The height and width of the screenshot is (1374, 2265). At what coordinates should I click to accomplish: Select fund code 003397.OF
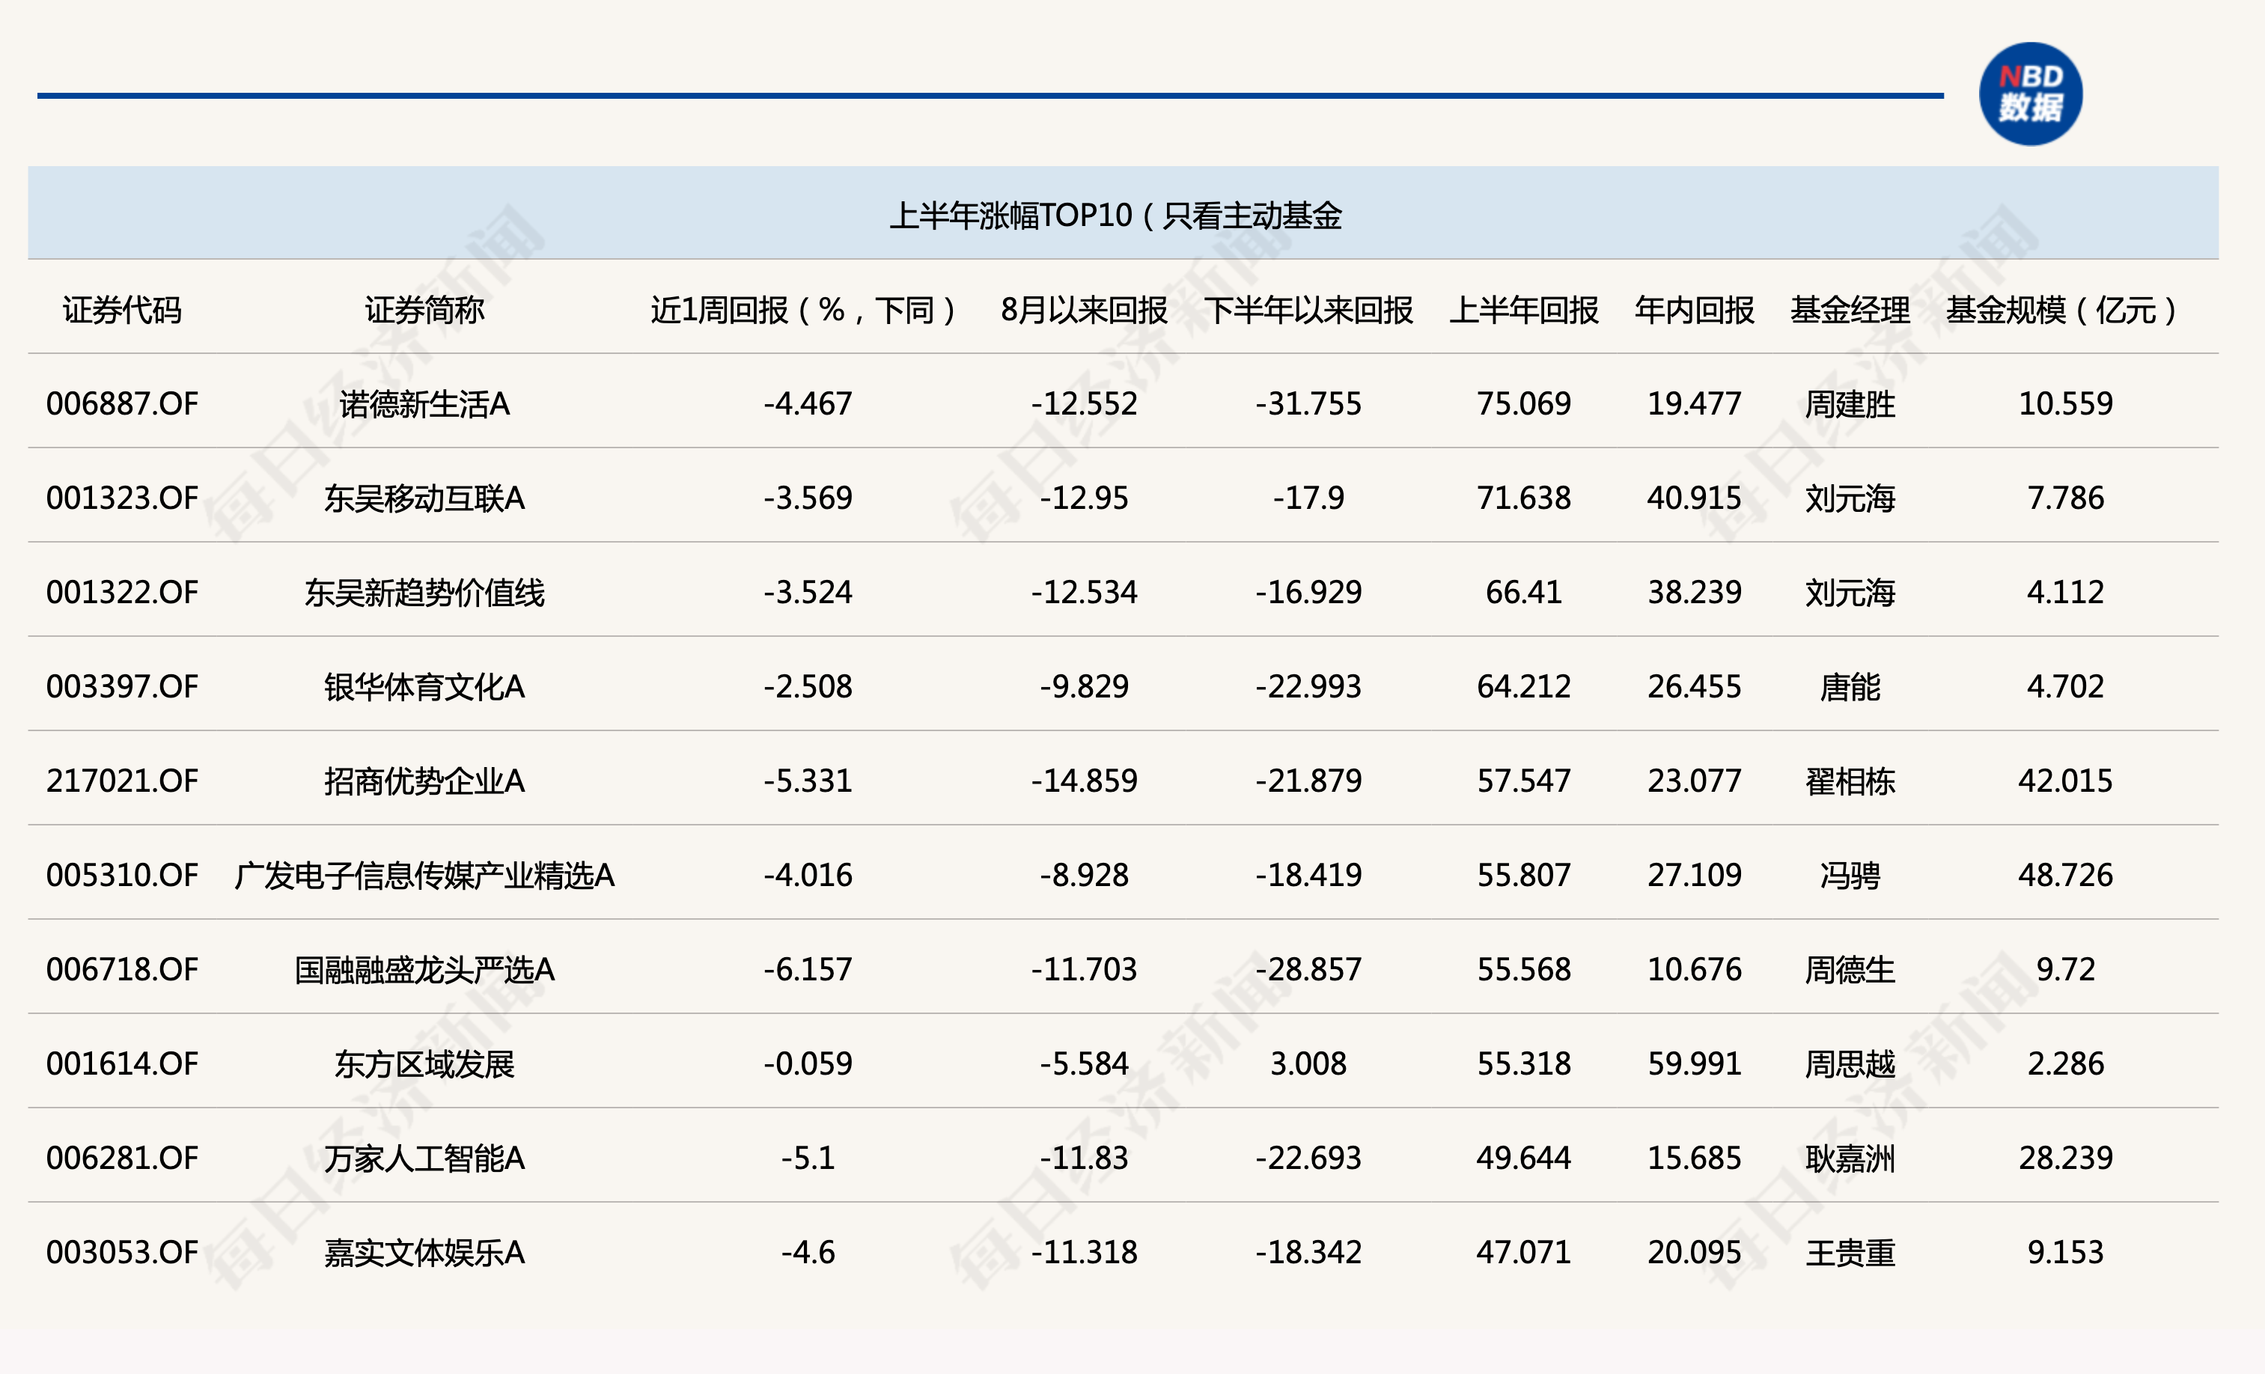(x=122, y=686)
